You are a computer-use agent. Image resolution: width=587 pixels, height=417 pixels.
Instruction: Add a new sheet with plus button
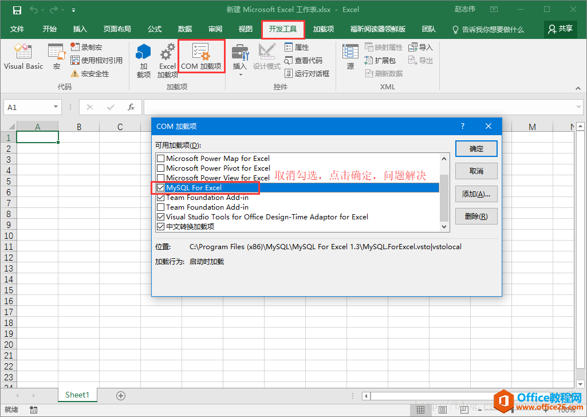tap(120, 396)
